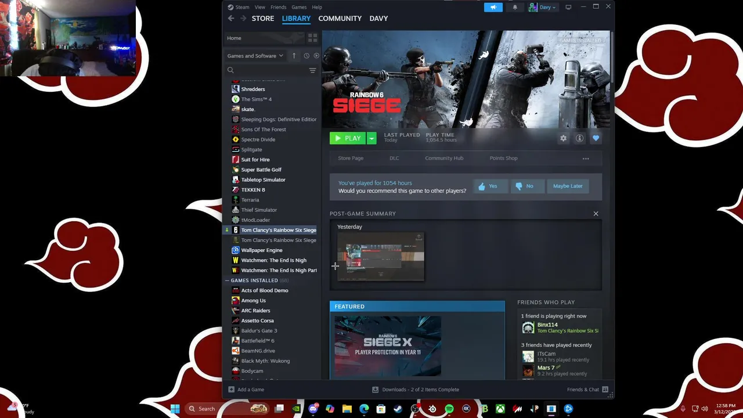Open yesterday's post-game screenshot thumbnail
This screenshot has height=418, width=743.
[381, 256]
